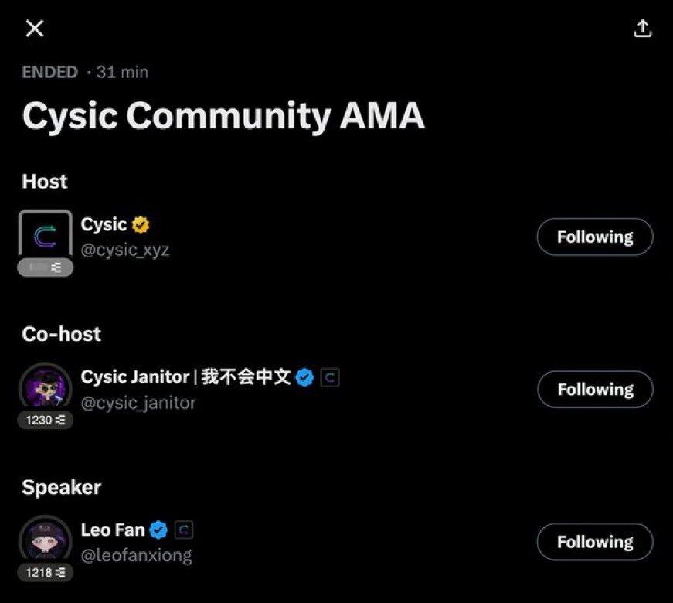The height and width of the screenshot is (603, 673).
Task: Open Leo Fan profile avatar
Action: (x=45, y=540)
